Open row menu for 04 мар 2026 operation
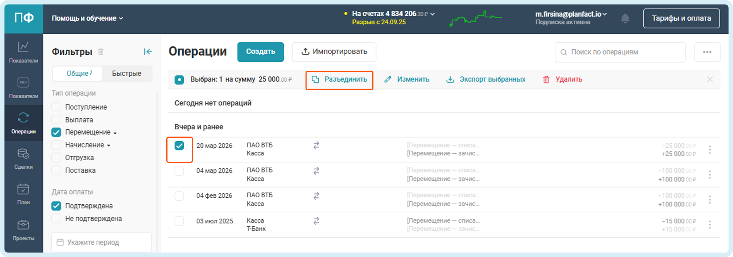Screen dimensions: 733x257 (x=709, y=174)
